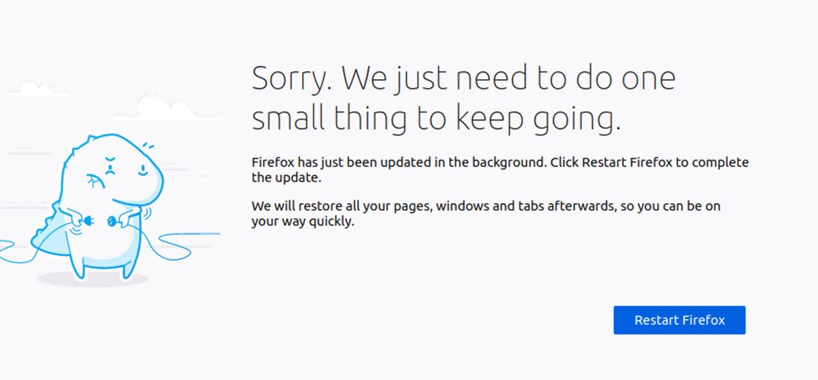This screenshot has height=380, width=818.
Task: Click the 'We will restore all your pages' paragraph
Action: pyautogui.click(x=486, y=214)
